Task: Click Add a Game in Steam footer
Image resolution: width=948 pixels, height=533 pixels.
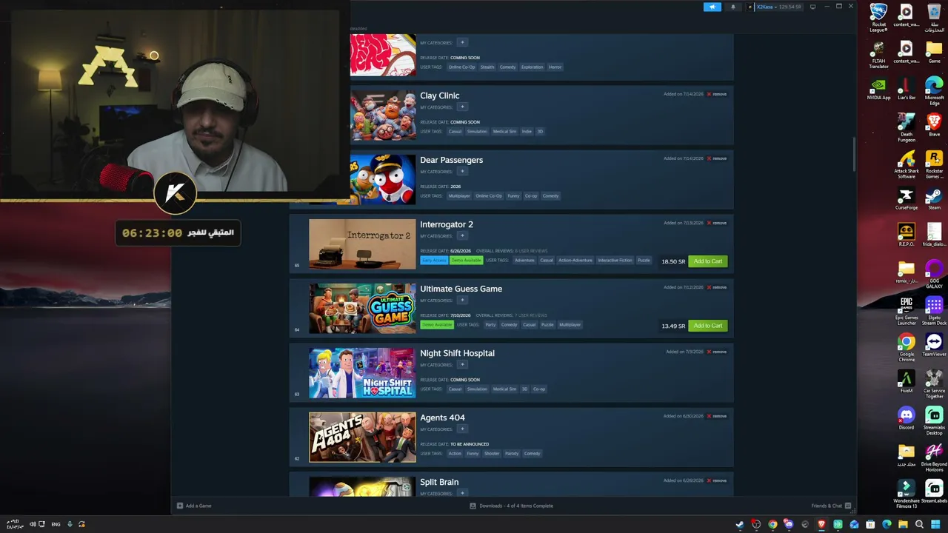Action: [194, 506]
